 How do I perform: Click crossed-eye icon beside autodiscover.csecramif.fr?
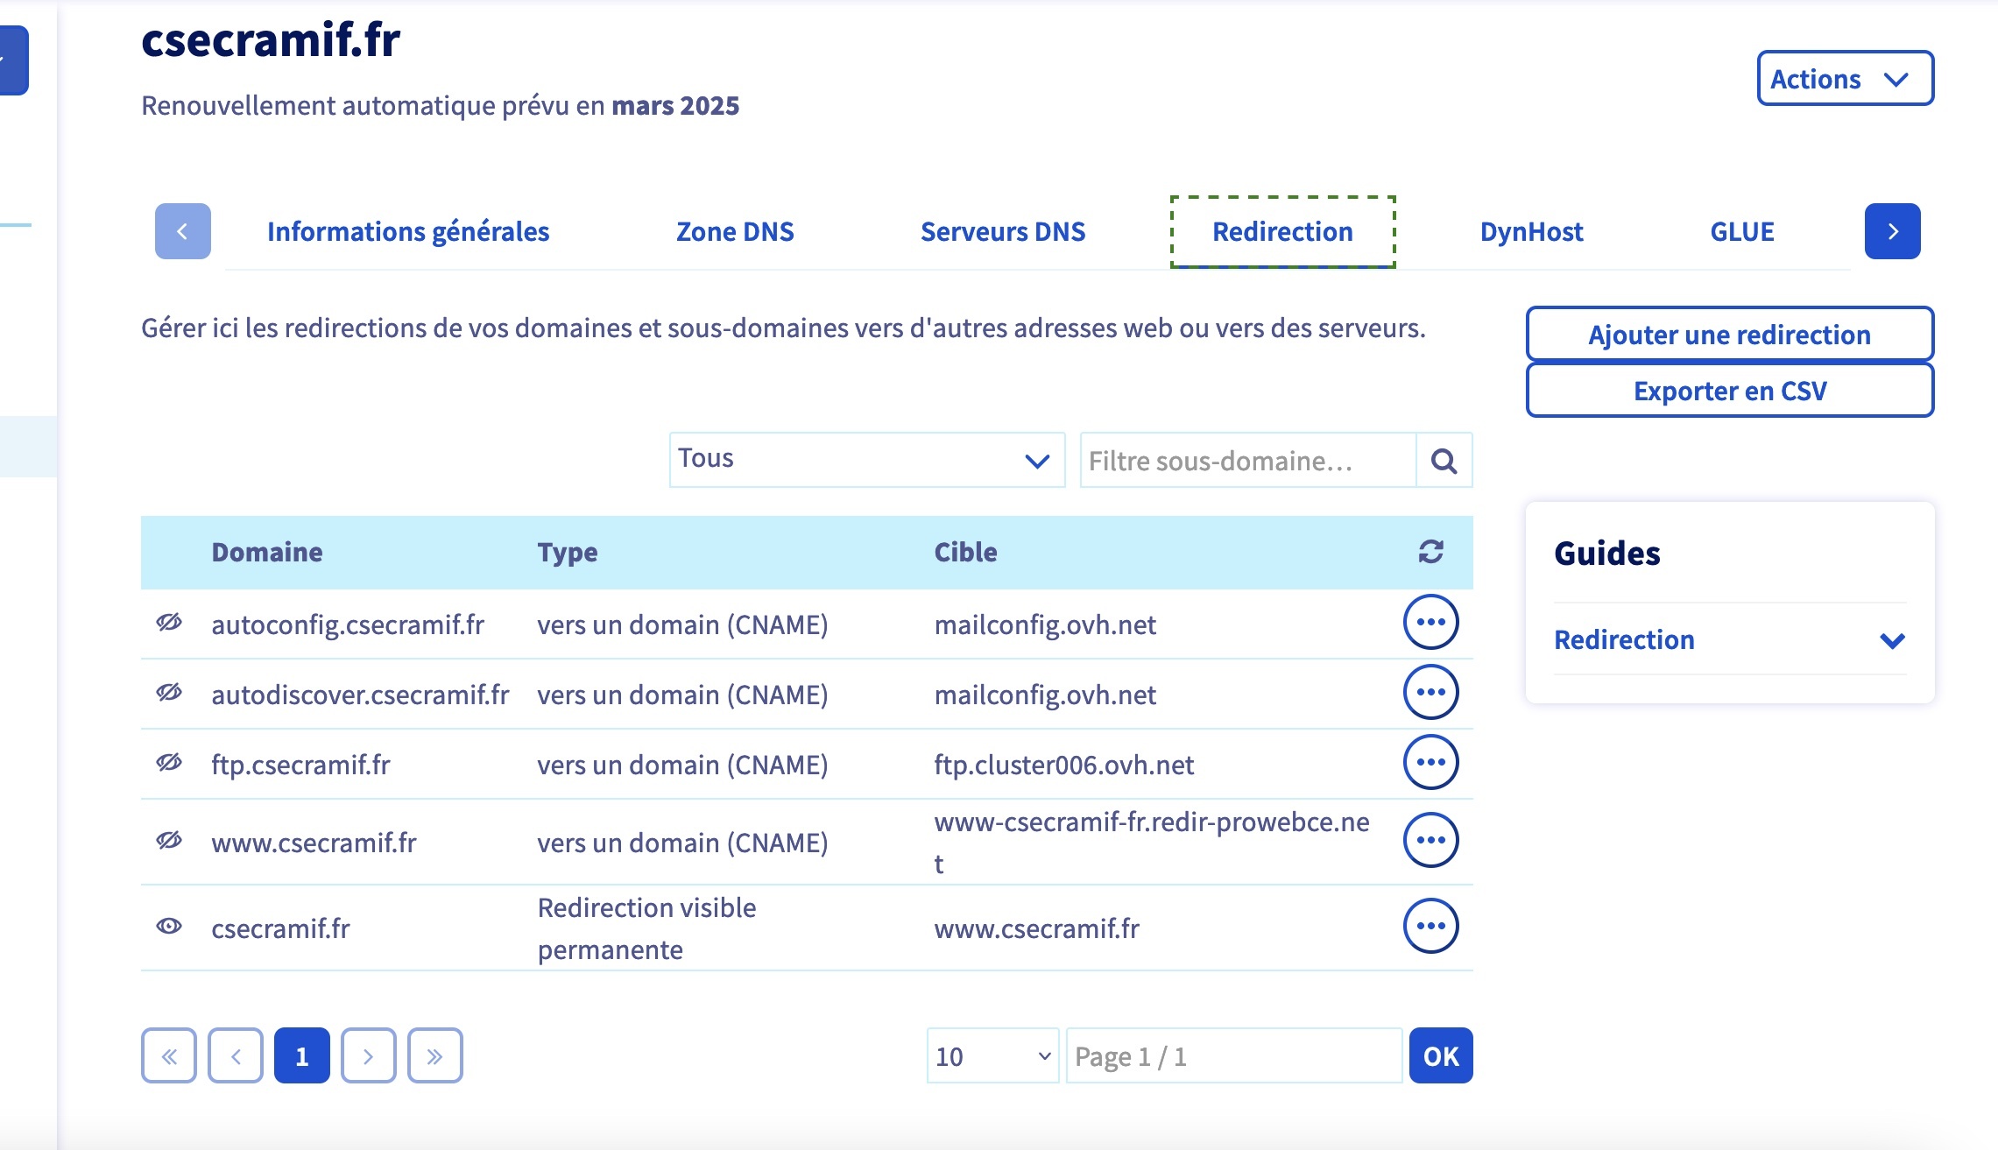point(169,693)
